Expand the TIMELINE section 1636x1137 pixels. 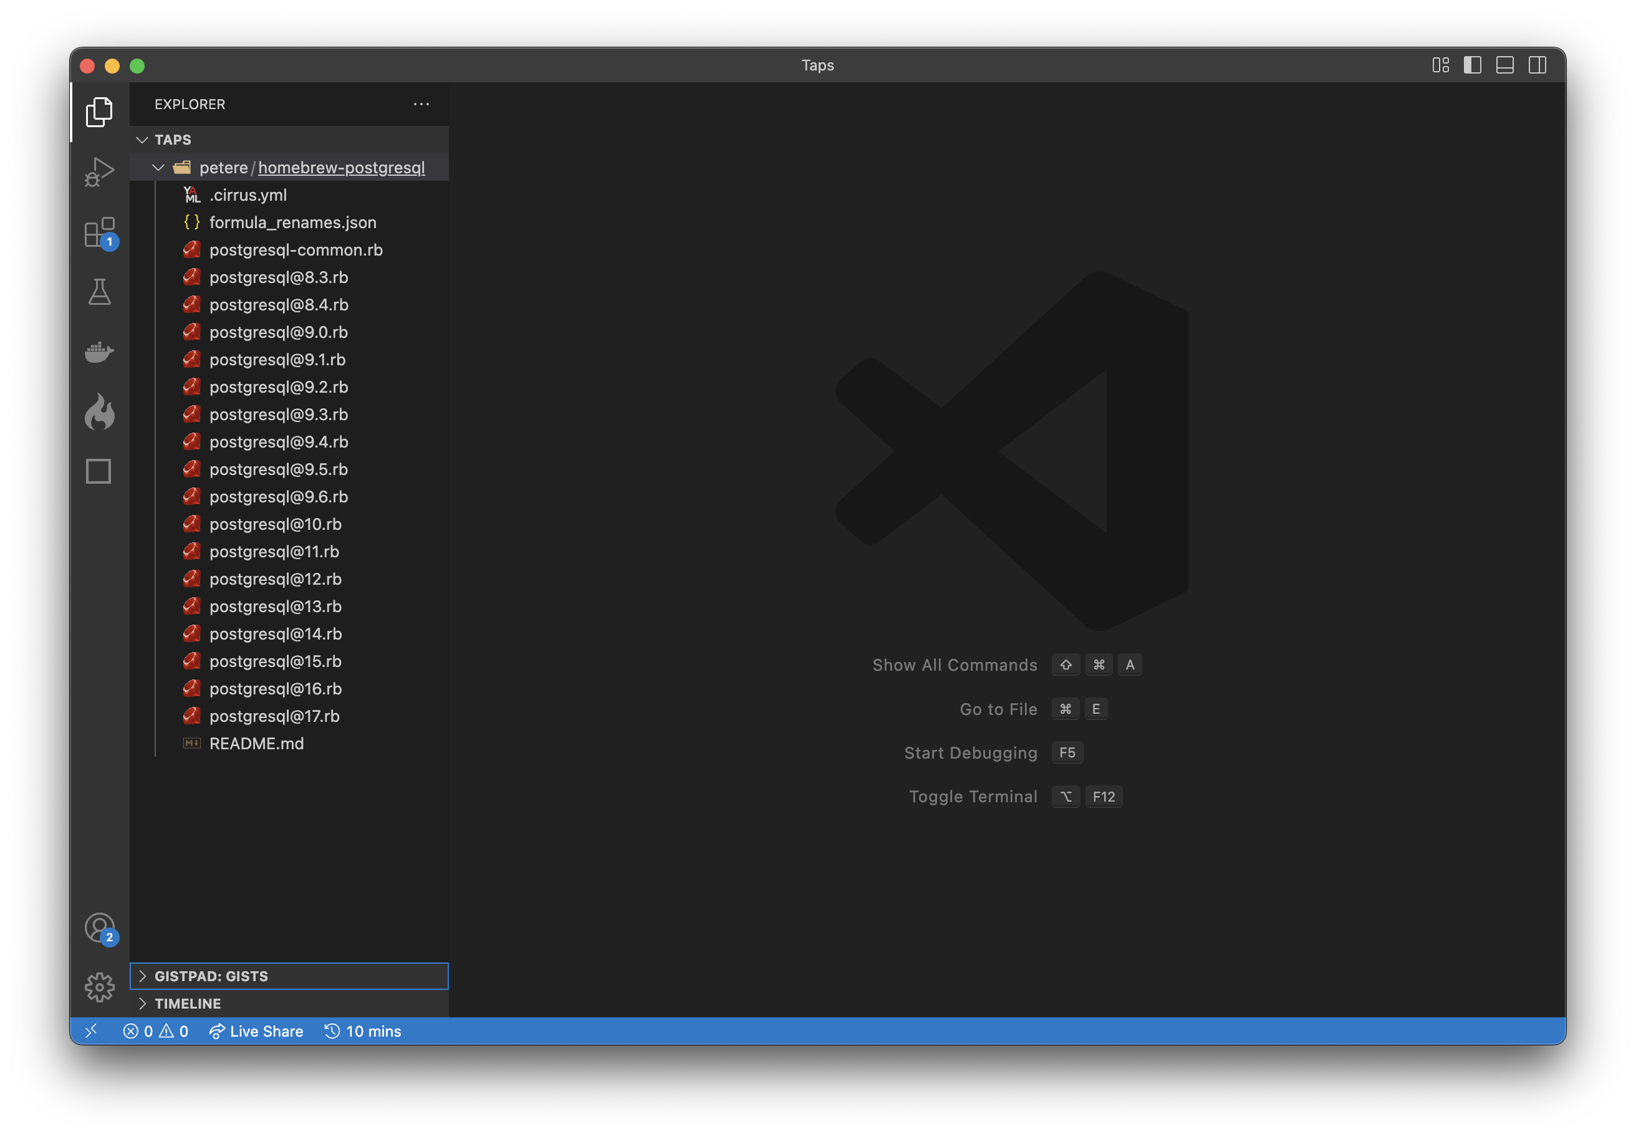[188, 1003]
